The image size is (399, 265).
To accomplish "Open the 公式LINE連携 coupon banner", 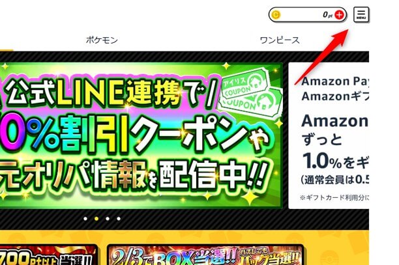I will point(141,135).
